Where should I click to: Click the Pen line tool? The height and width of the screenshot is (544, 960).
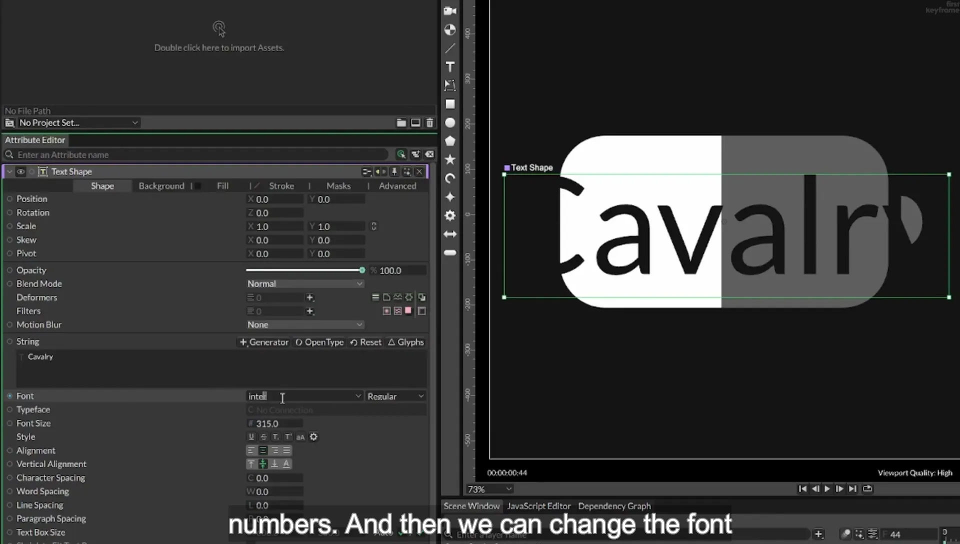[x=450, y=48]
